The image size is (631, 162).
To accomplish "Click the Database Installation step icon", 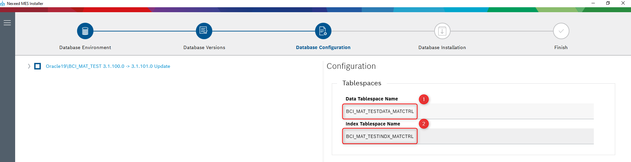I will [x=442, y=31].
